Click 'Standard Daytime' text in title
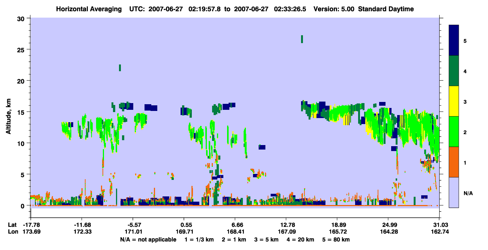488x250 pixels. [x=386, y=9]
